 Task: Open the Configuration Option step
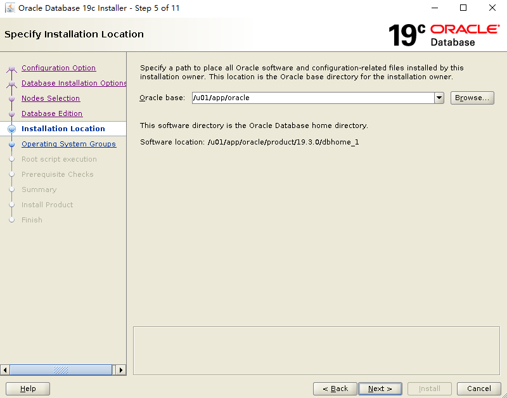coord(58,68)
